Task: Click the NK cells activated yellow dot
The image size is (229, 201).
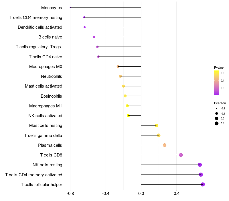Action: click(x=128, y=116)
